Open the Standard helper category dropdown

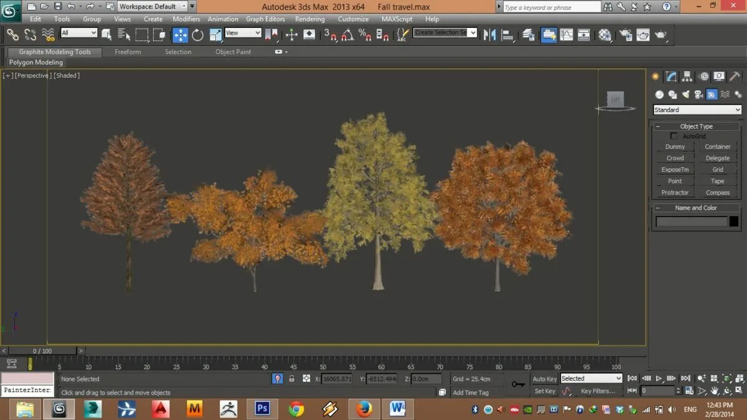697,110
